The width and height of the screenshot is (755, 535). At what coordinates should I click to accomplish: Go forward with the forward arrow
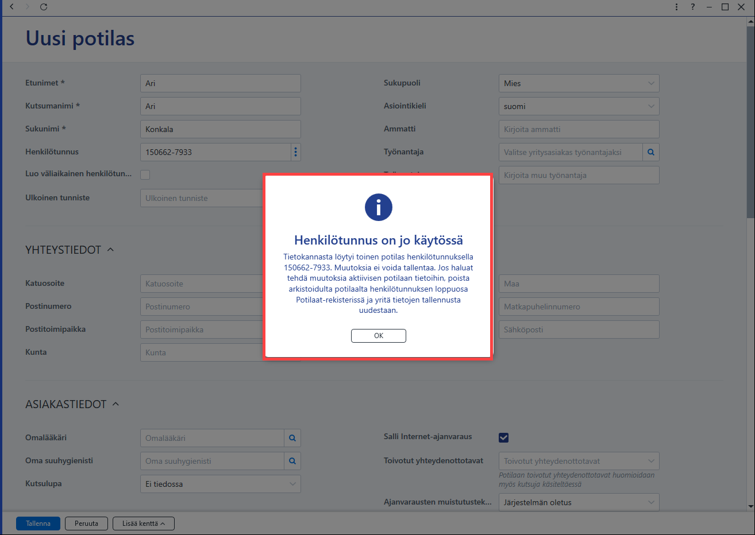pyautogui.click(x=28, y=7)
